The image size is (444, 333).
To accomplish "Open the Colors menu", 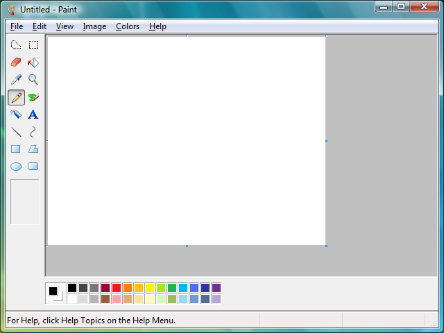I will (x=128, y=26).
